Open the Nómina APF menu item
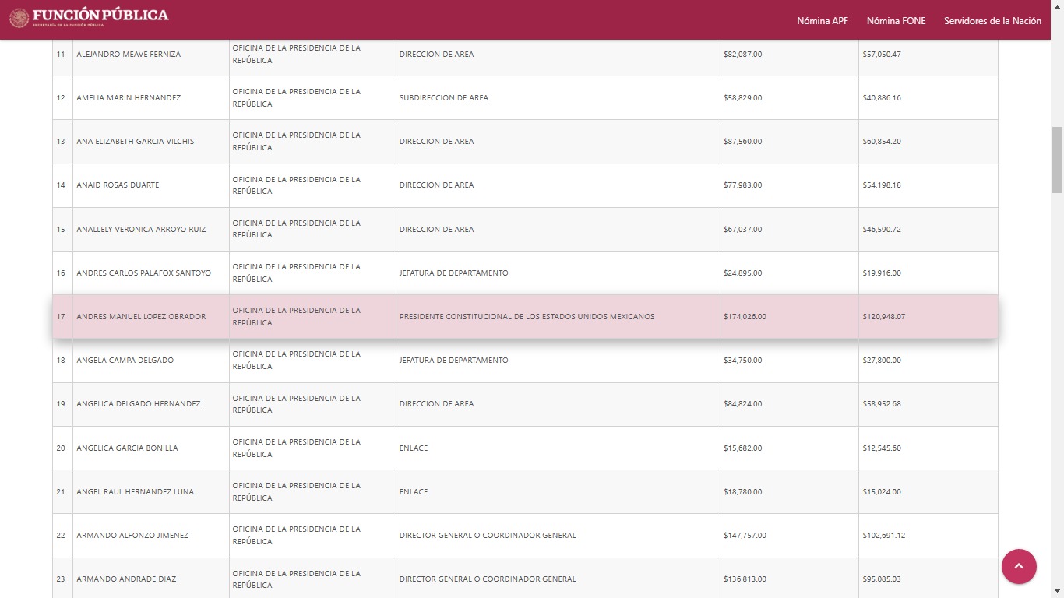Image resolution: width=1064 pixels, height=598 pixels. 823,21
